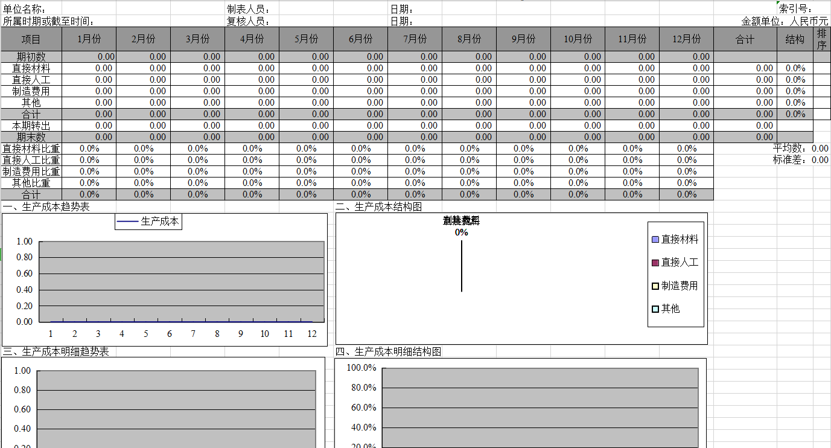
Task: Select the 其他比重 row label
Action: pyautogui.click(x=31, y=183)
